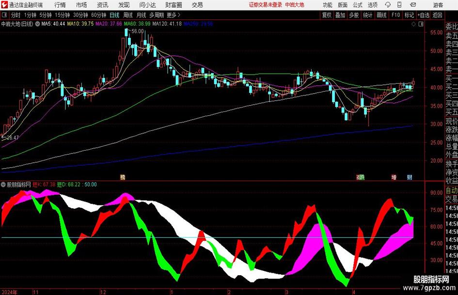Switch to 5分钟 period
The image size is (458, 295).
46,15
